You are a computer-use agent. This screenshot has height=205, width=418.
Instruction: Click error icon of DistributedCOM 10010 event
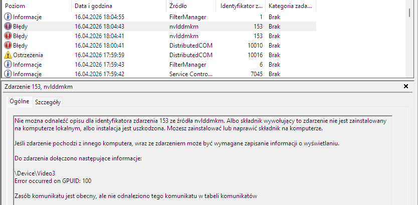click(x=8, y=46)
